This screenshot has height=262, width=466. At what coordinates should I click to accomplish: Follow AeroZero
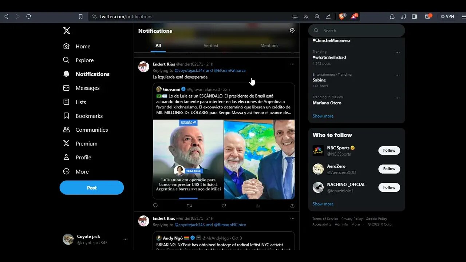click(x=389, y=169)
